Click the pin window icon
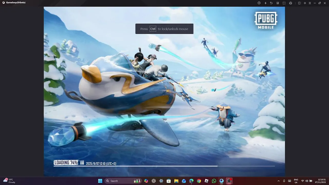 [305, 3]
